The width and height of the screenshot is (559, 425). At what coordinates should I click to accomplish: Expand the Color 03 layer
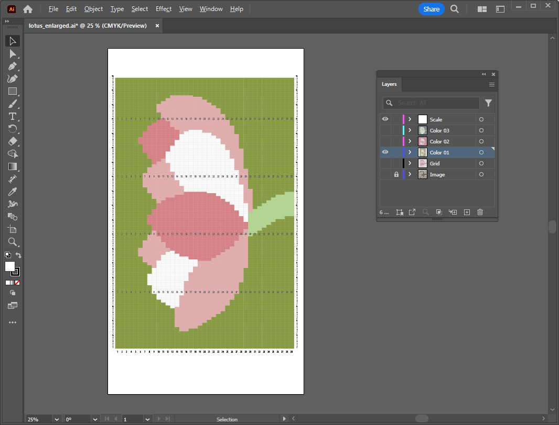click(410, 130)
